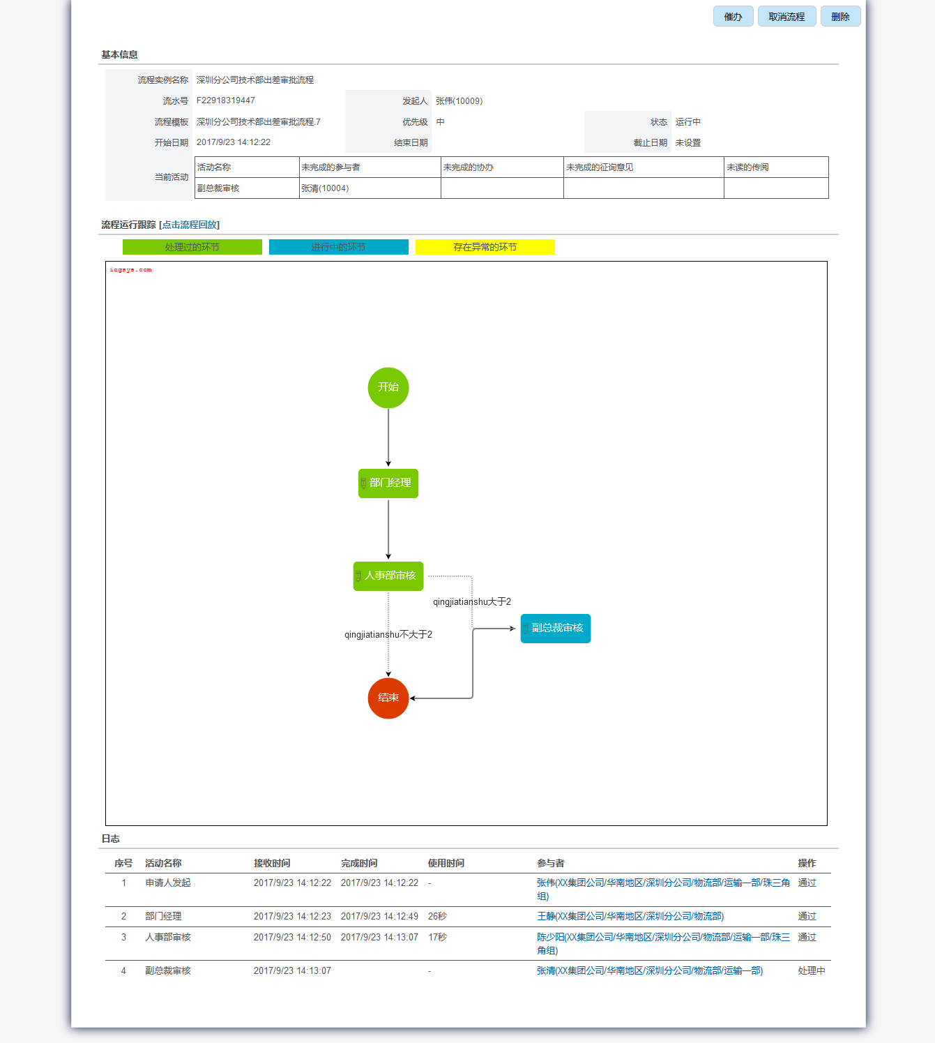935x1043 pixels.
Task: Click the log 使用时间 column header
Action: 446,863
